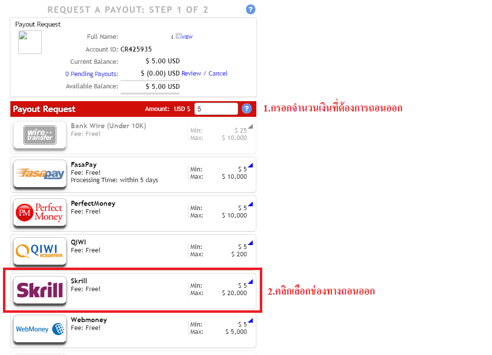Expand the Skrill corner triangle
This screenshot has height=355, width=492.
[x=250, y=282]
